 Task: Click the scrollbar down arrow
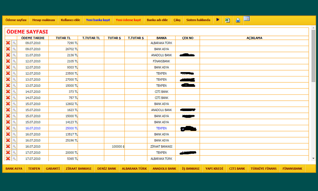[x=313, y=158]
